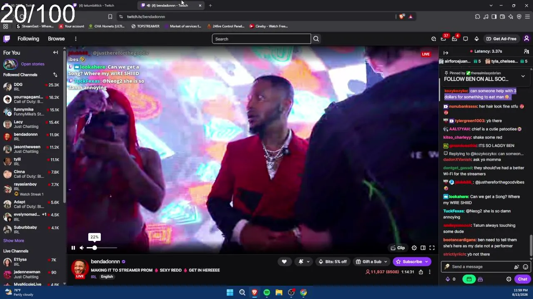Open DDG channel in sidebar
Screen dimensions: 533x299
(31, 87)
